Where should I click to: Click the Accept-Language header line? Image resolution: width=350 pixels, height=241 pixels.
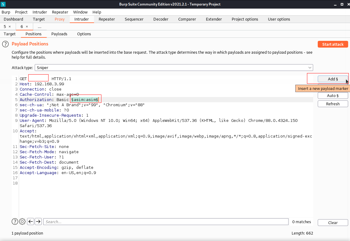[58, 173]
